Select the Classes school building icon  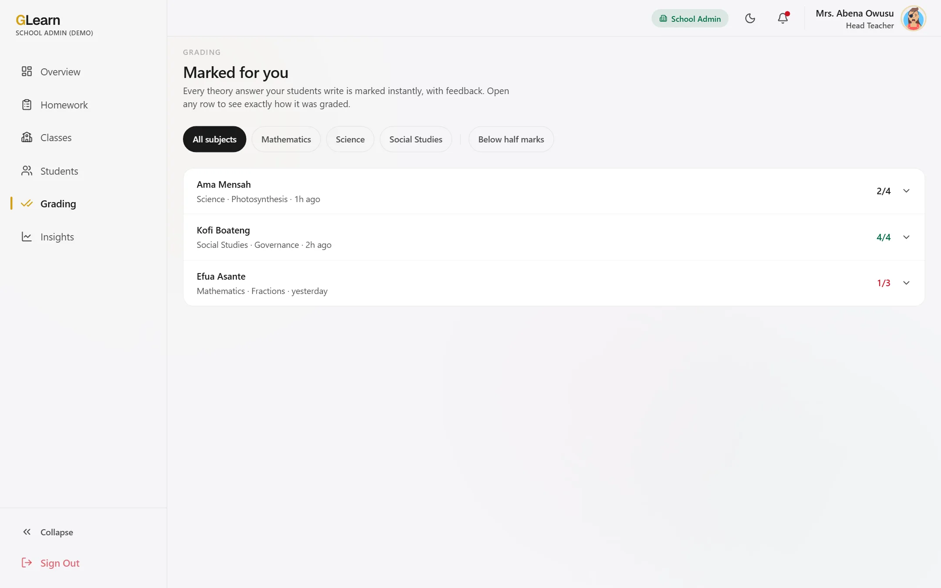tap(27, 137)
